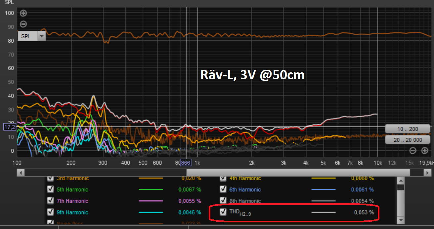Click the horizontal scrollbar left arrow
Screen dimensions: 434x229
(x=21, y=173)
